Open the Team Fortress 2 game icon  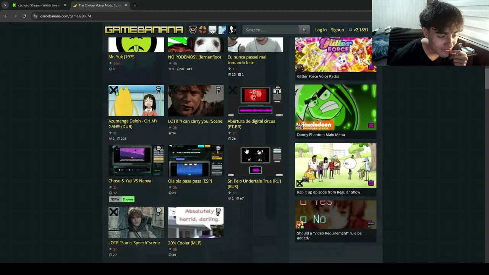(x=203, y=30)
